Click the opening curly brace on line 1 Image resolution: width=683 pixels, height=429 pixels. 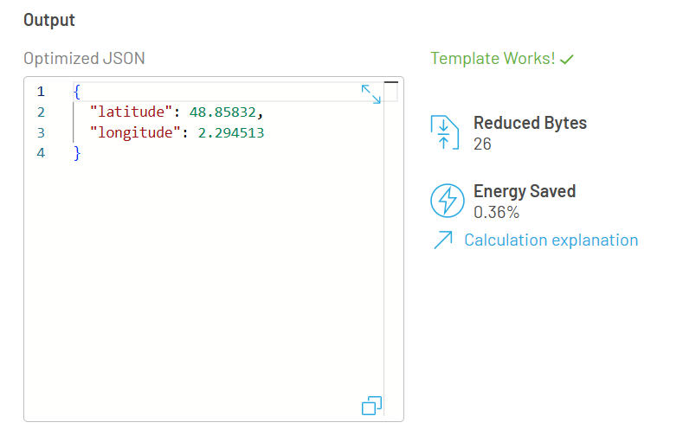(77, 92)
